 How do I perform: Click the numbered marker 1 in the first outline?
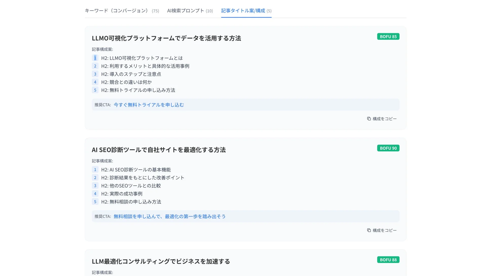tap(95, 58)
